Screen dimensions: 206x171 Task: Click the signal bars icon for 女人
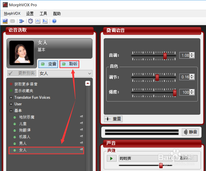(x=82, y=149)
